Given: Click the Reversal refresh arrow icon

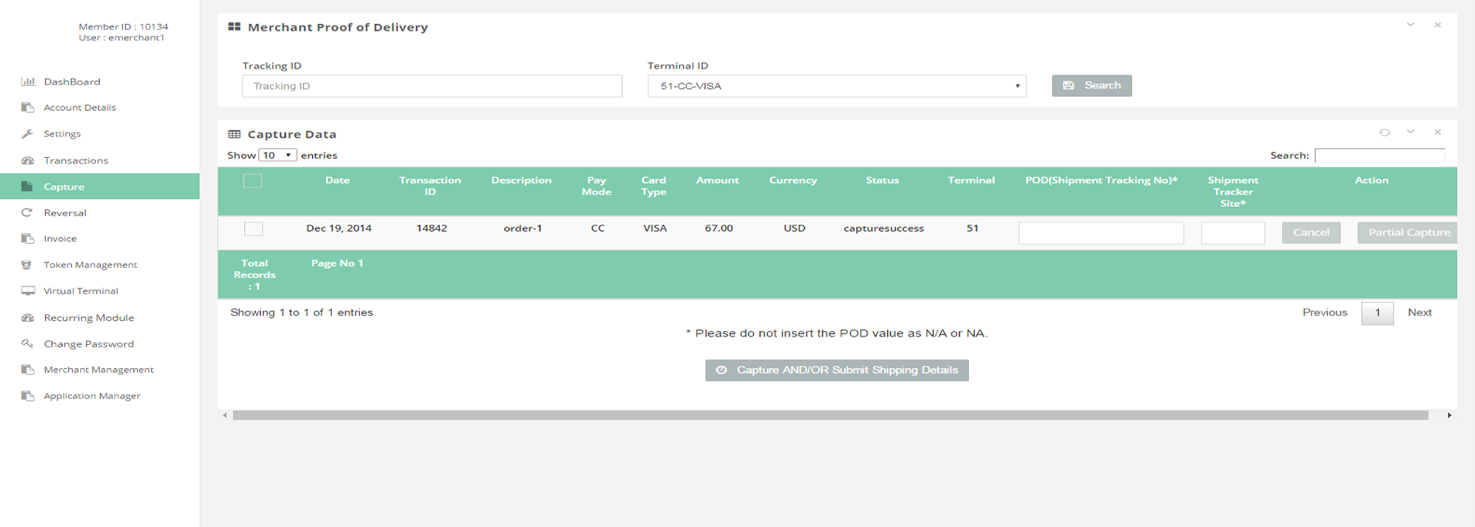Looking at the screenshot, I should point(27,212).
